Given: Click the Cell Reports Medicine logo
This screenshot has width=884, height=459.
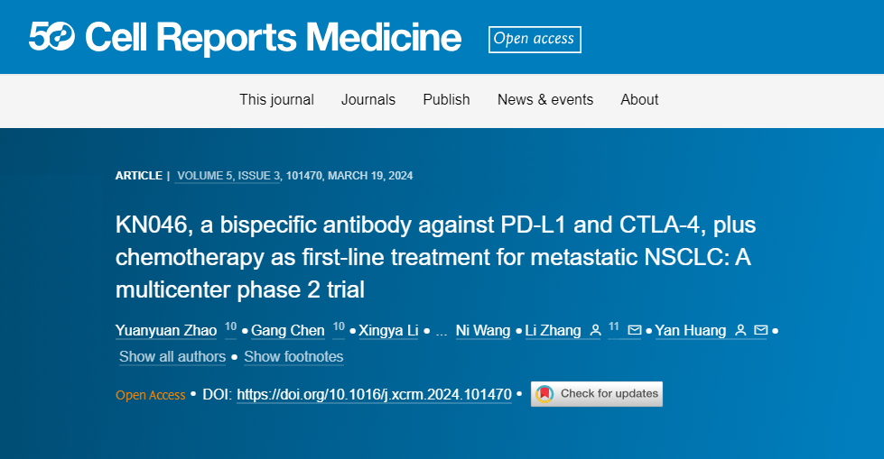Looking at the screenshot, I should pyautogui.click(x=245, y=38).
